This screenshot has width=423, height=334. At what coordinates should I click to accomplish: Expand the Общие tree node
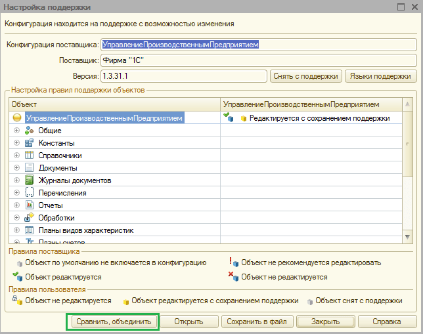pos(16,130)
